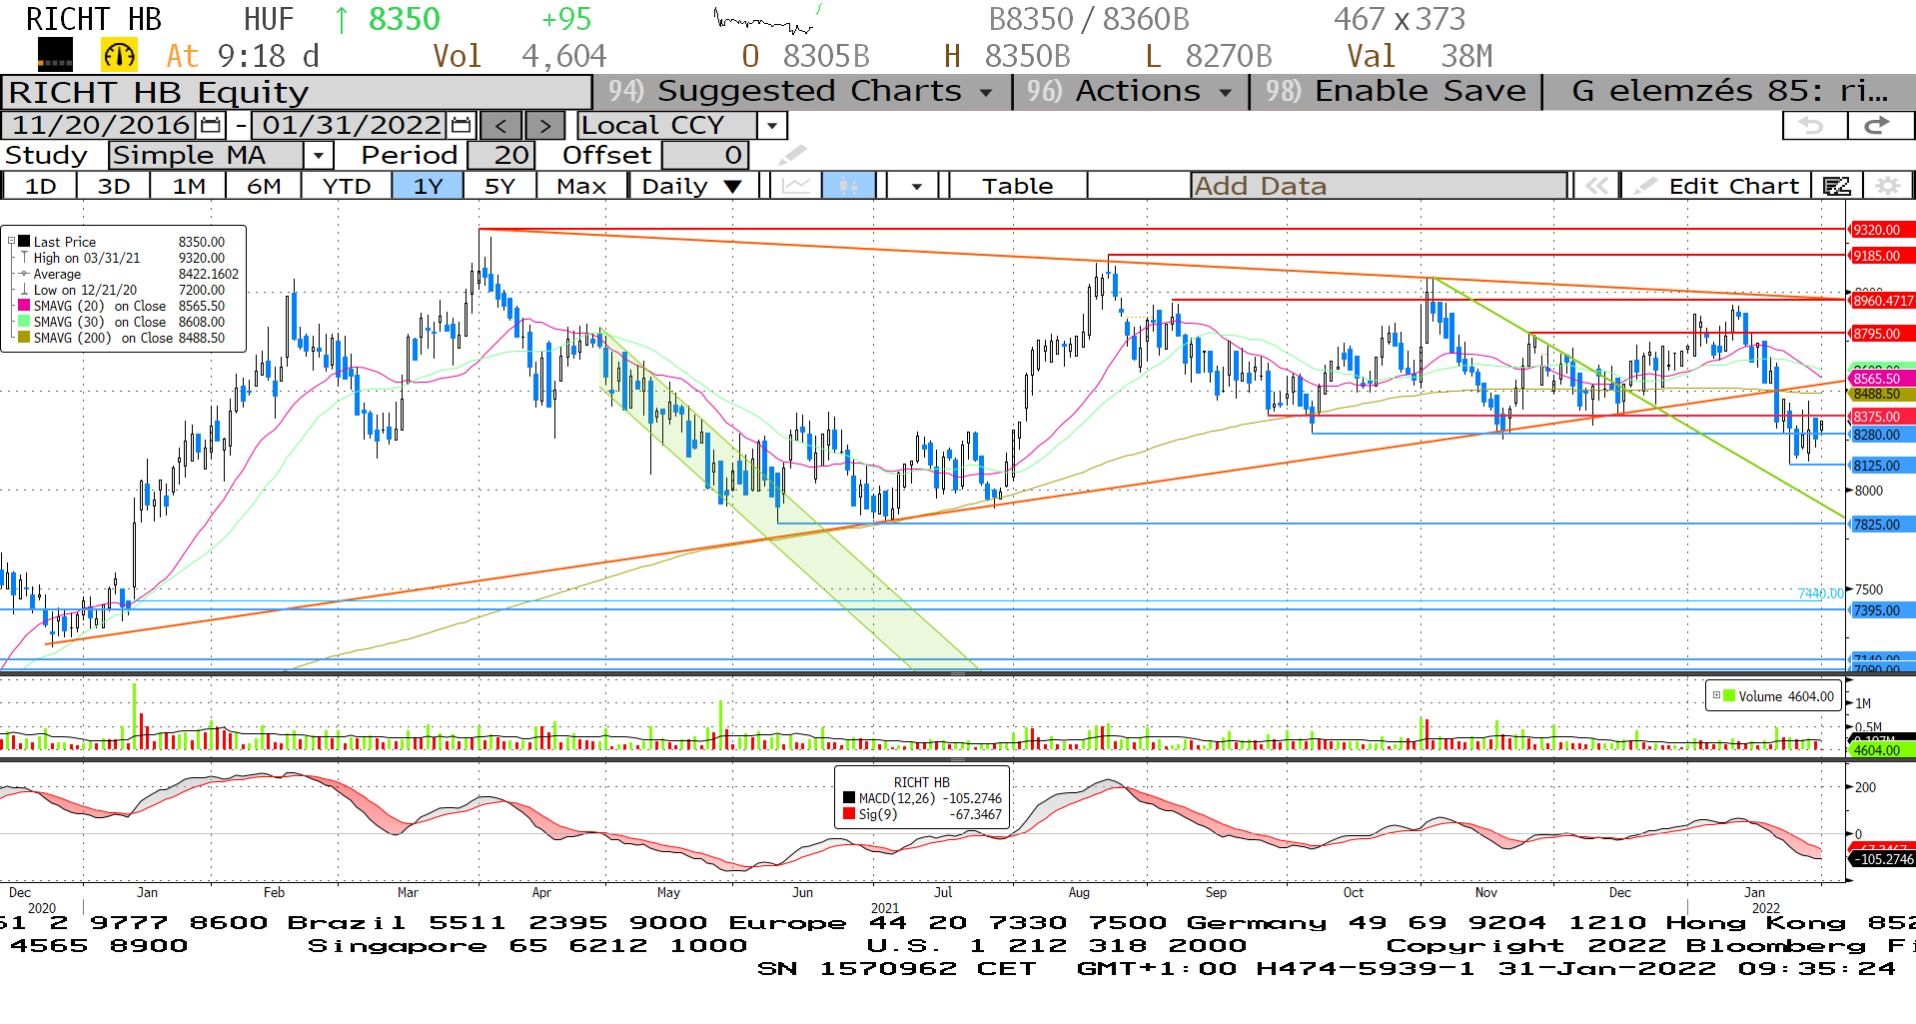1916x1024 pixels.
Task: Open the Local CCY currency dropdown
Action: pos(771,126)
